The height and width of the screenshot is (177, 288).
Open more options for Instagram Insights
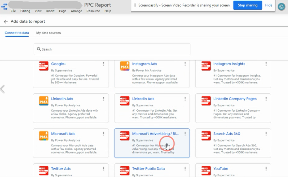click(266, 64)
